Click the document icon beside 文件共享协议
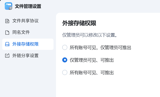160x97 pixels. click(7, 21)
